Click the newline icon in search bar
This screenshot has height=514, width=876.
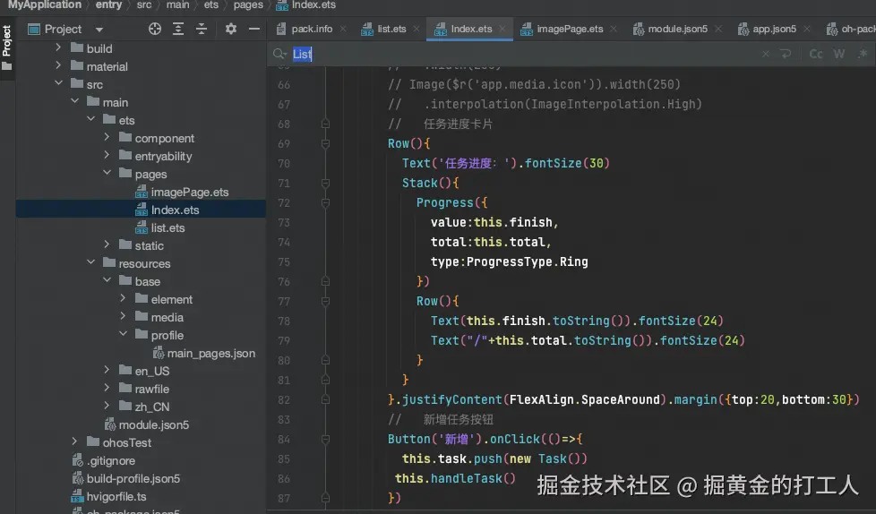(786, 55)
